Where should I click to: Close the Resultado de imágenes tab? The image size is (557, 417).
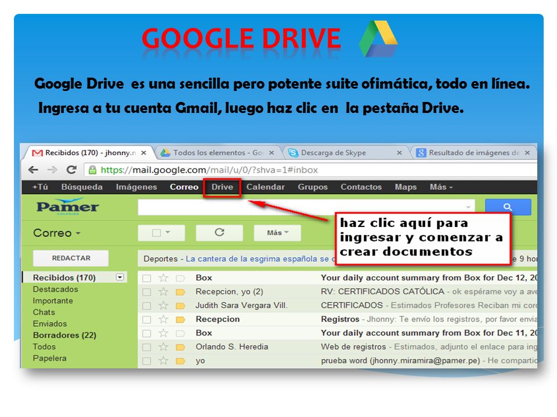point(527,153)
